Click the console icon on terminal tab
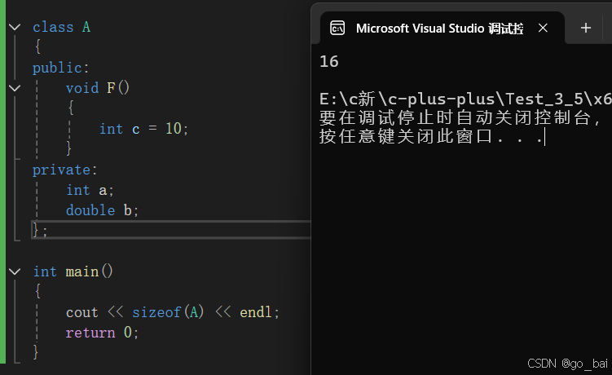This screenshot has height=375, width=612. pyautogui.click(x=337, y=28)
